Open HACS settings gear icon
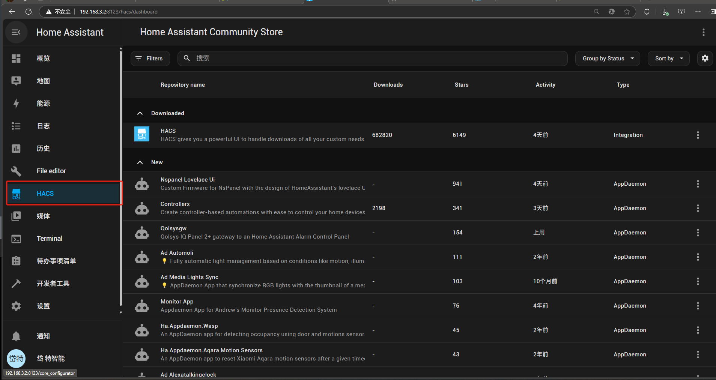The width and height of the screenshot is (716, 380). pos(705,58)
